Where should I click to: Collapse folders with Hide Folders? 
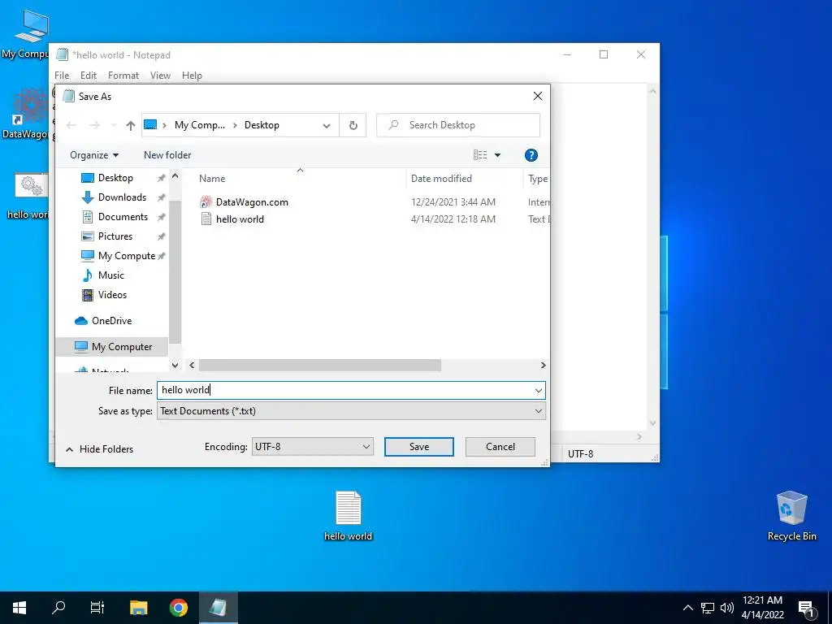100,449
